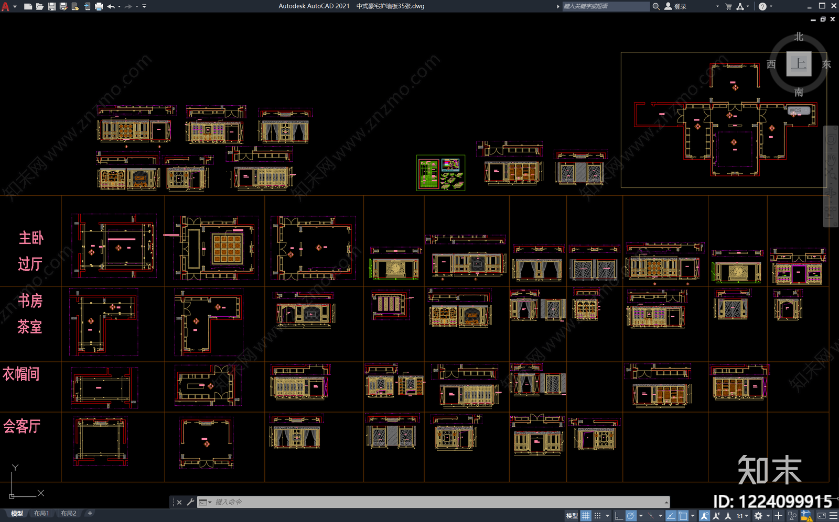Open status bar customization menu
The height and width of the screenshot is (522, 839).
click(x=833, y=516)
